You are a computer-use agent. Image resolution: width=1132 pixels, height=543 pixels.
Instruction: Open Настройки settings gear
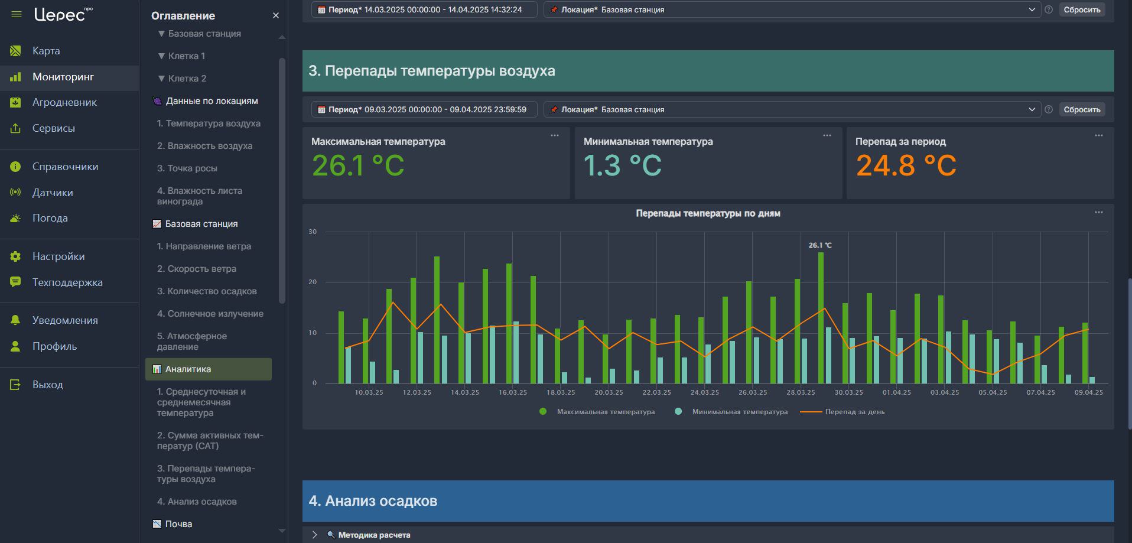(16, 256)
